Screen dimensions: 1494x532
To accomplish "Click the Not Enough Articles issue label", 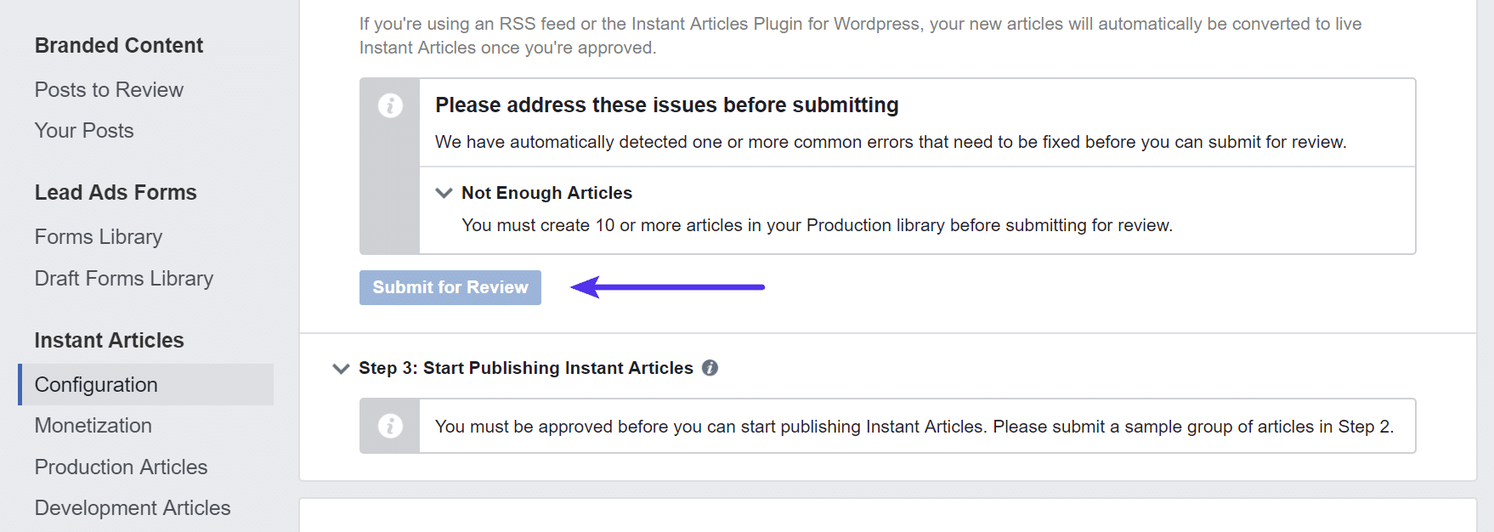I will point(546,193).
